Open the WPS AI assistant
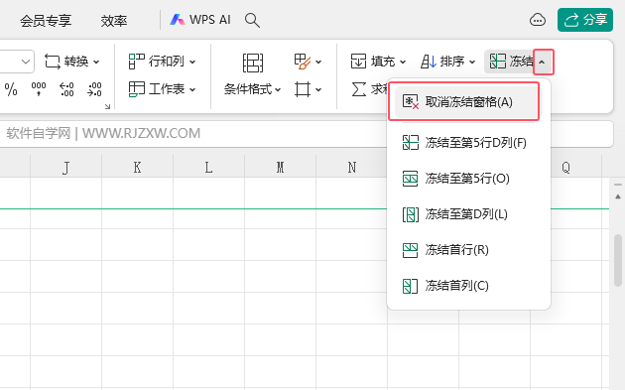625x390 pixels. pos(200,20)
